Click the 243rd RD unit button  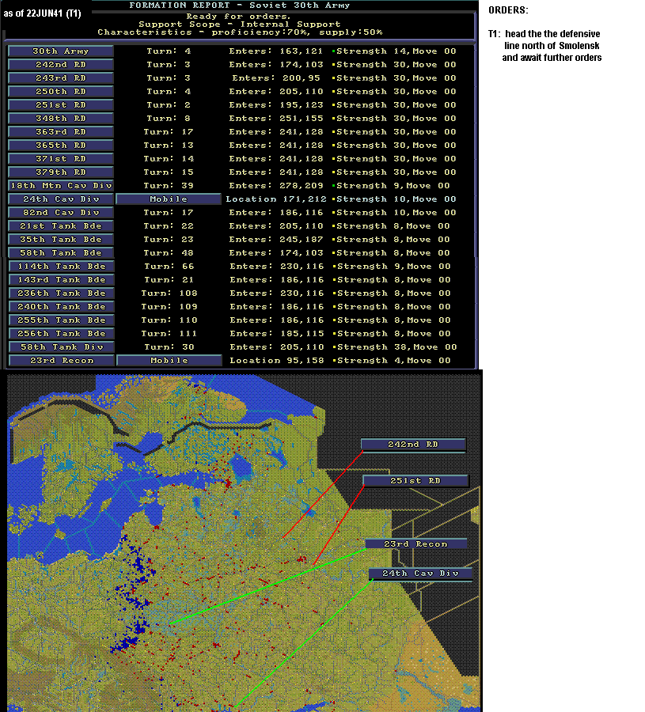(60, 78)
